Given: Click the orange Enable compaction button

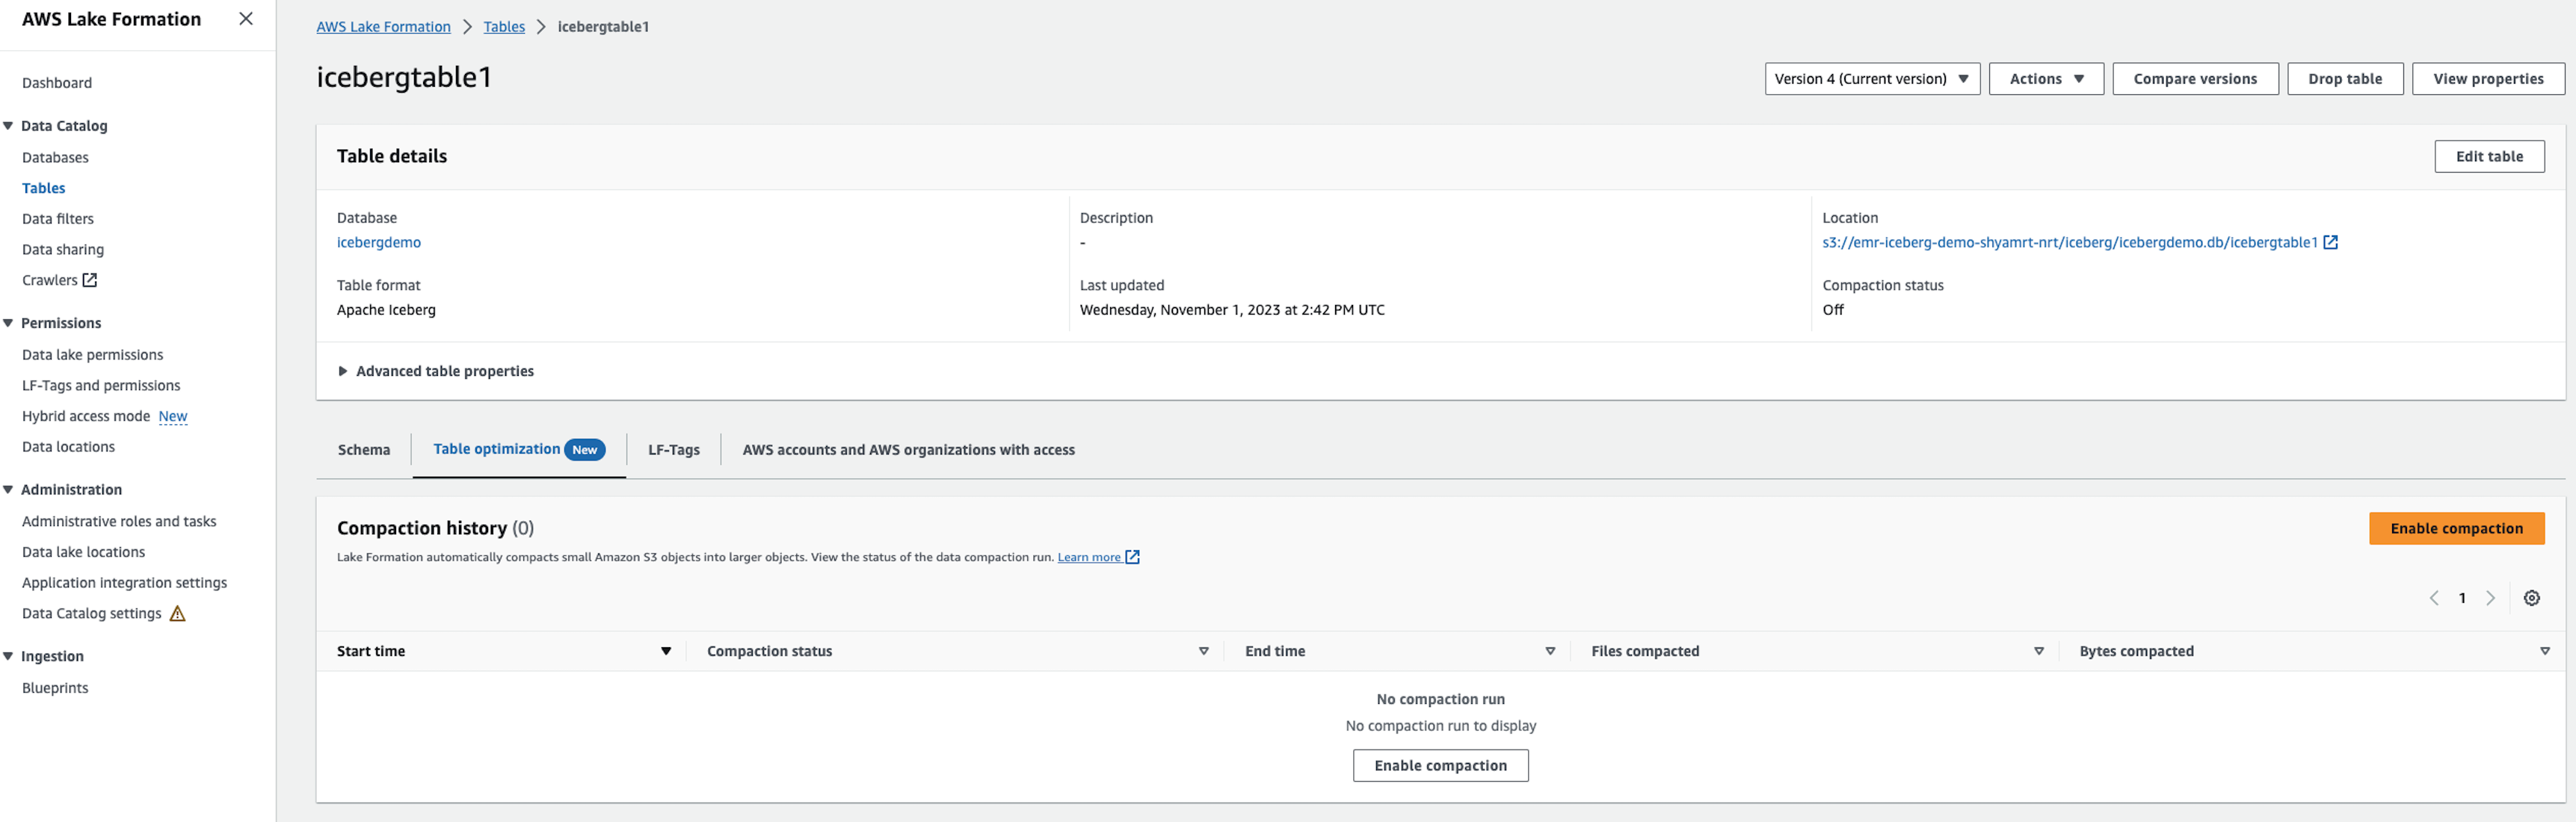Looking at the screenshot, I should tap(2455, 528).
